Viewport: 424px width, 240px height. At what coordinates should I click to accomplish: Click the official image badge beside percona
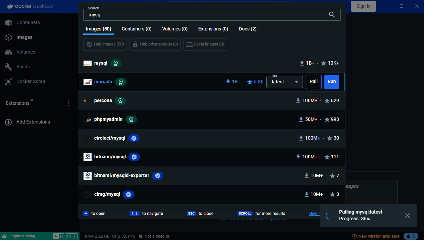point(120,101)
